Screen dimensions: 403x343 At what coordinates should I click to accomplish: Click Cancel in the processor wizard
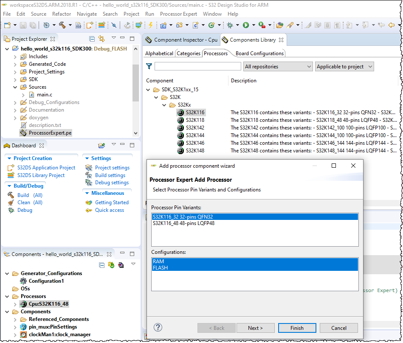(x=339, y=328)
